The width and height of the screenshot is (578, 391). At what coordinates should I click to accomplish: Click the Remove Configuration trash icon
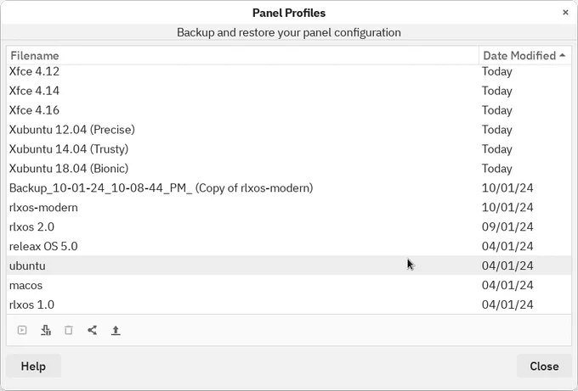[69, 330]
